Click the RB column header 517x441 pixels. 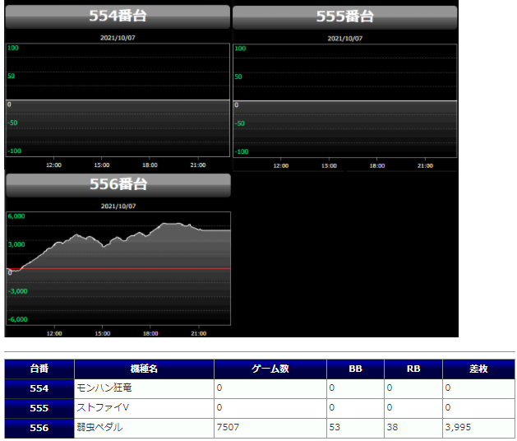click(413, 369)
